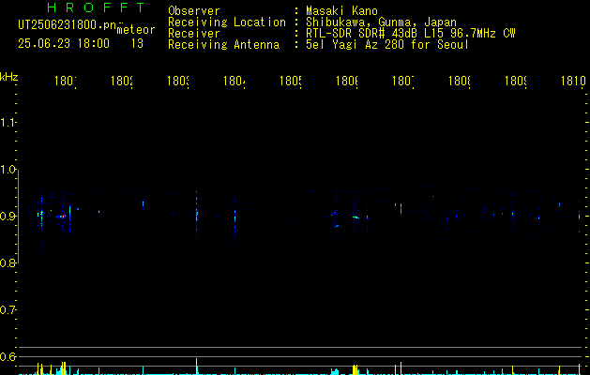
Task: Click the 1802 time axis label
Action: coord(122,81)
